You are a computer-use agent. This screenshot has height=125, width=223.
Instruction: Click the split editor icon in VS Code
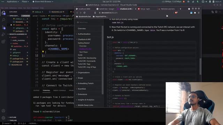coord(216,12)
